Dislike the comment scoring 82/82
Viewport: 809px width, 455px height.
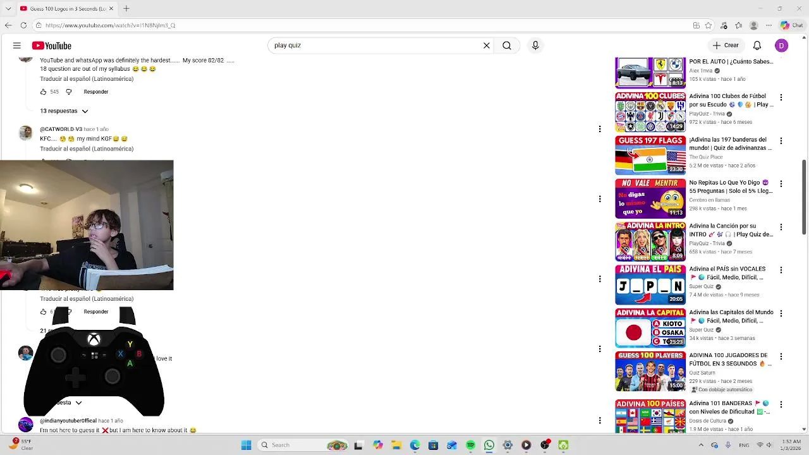point(69,92)
